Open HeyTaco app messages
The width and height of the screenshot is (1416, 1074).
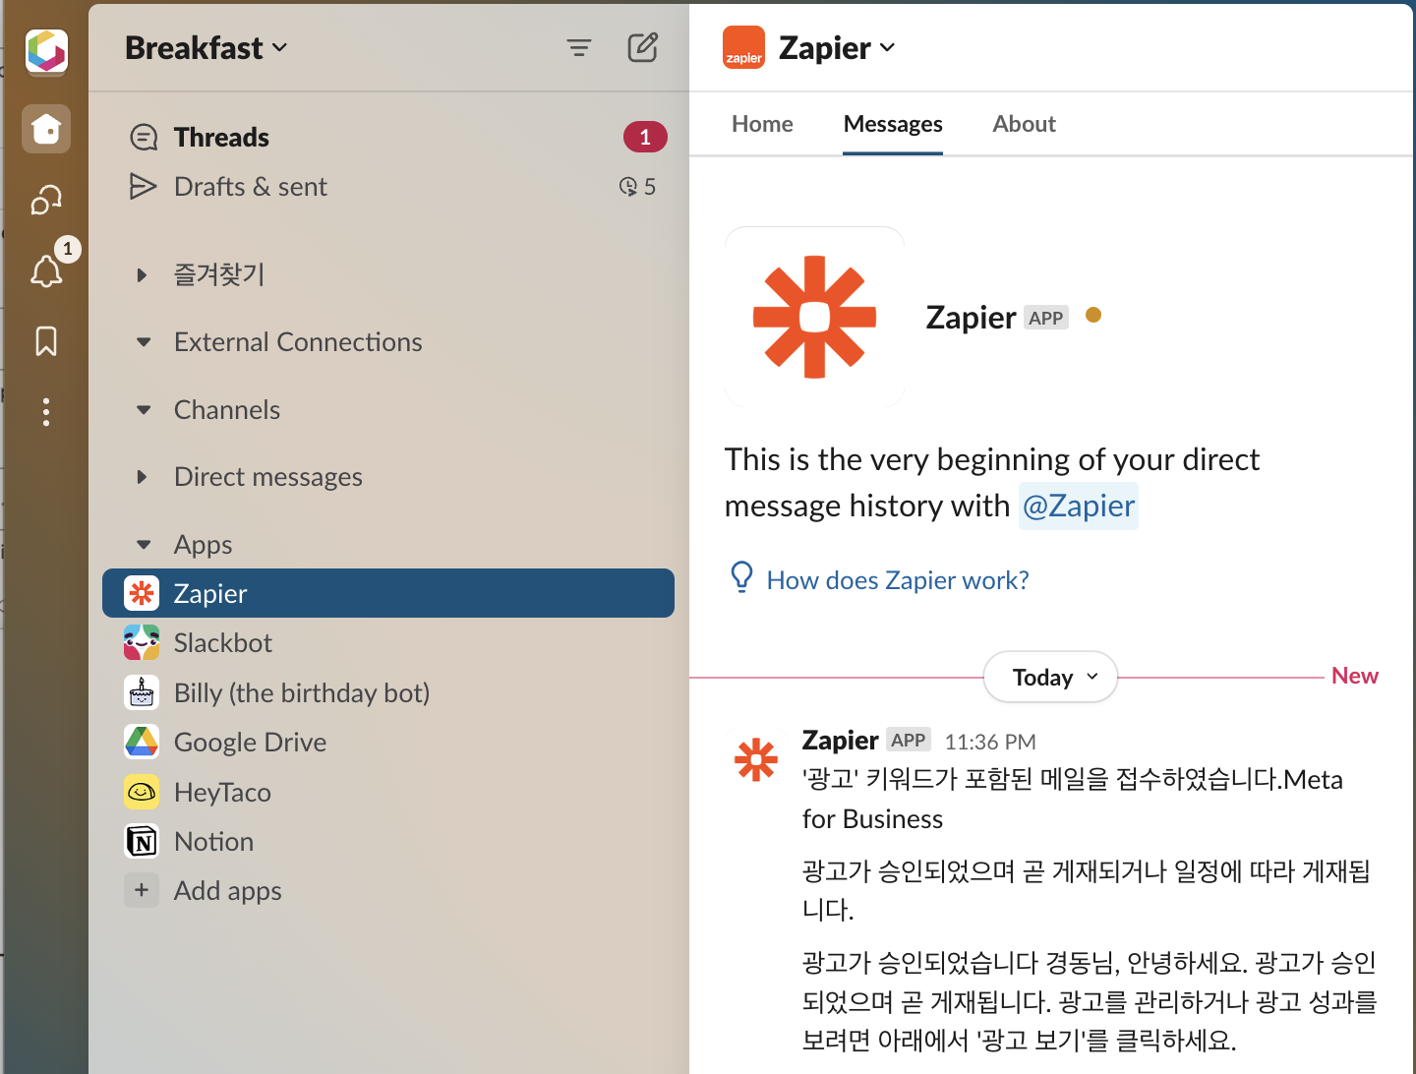[x=388, y=792]
